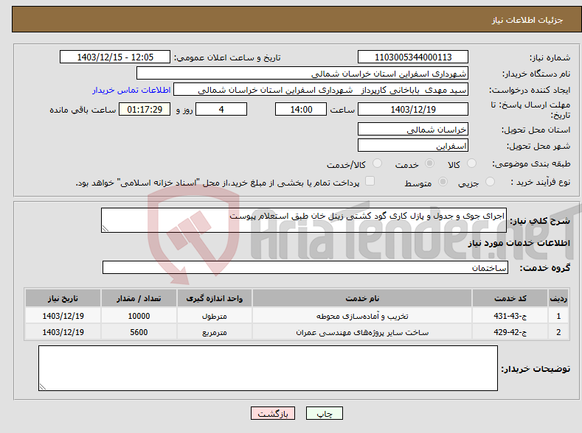The image size is (582, 433).
Task: Click the تاریخ نیاز column header
Action: [x=63, y=298]
